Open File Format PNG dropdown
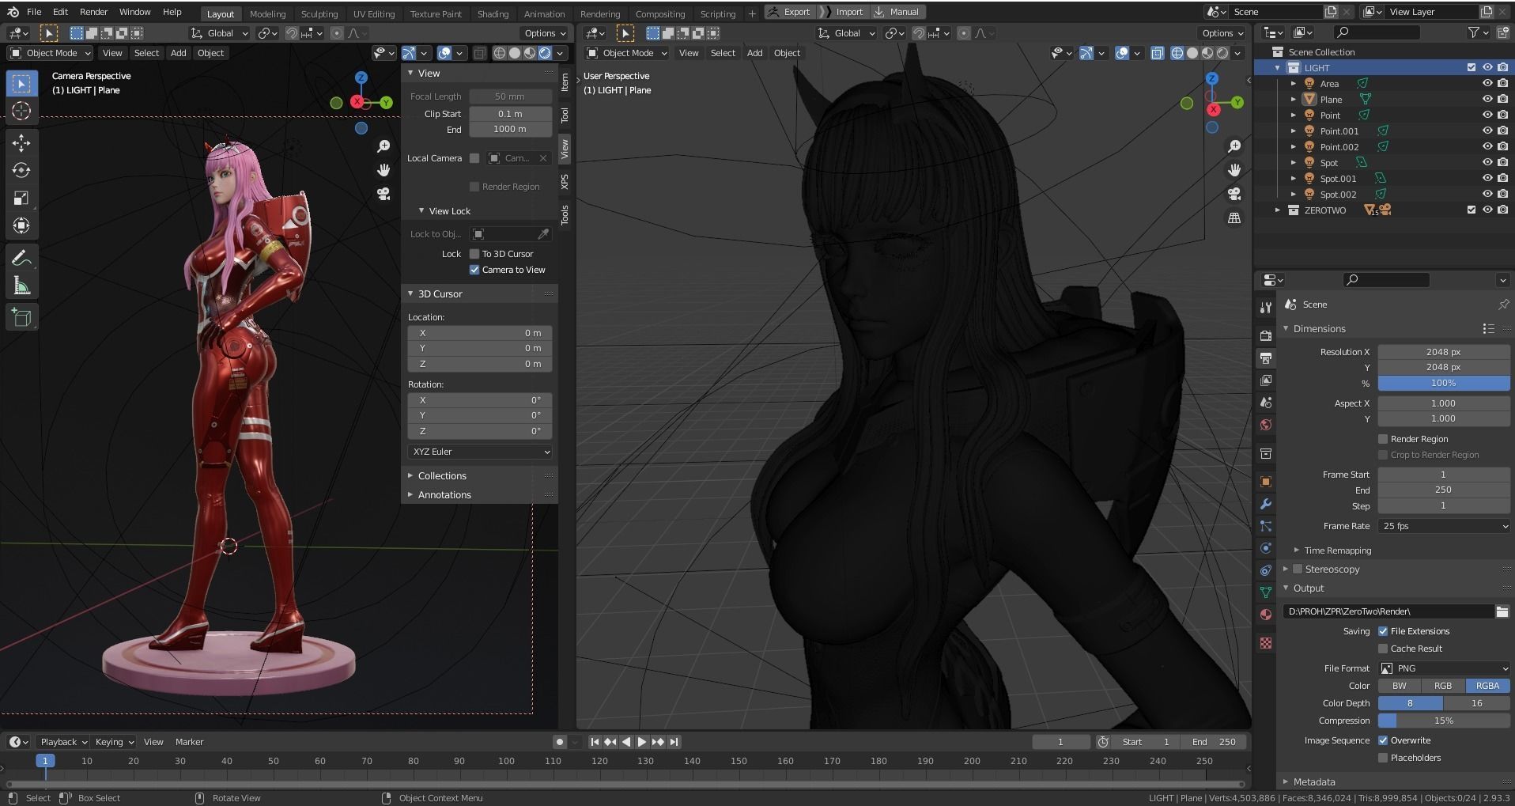 pos(1444,668)
